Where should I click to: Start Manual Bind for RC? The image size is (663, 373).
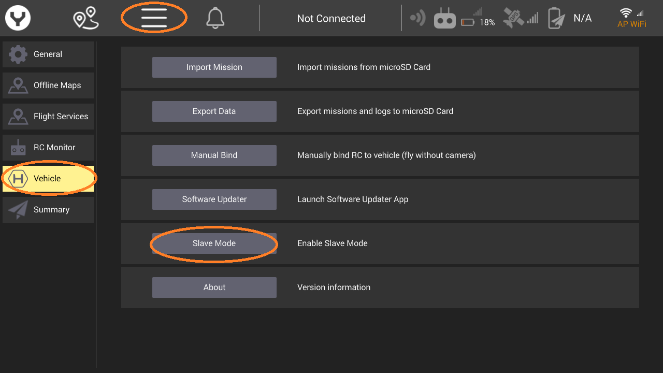click(x=214, y=155)
